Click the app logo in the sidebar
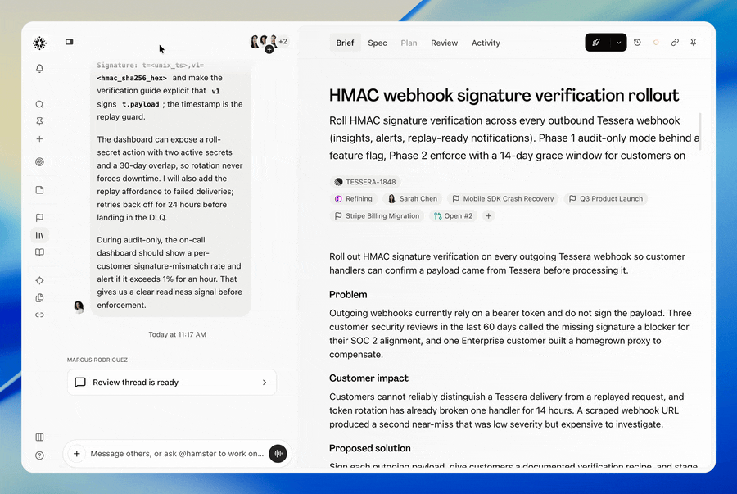Image resolution: width=737 pixels, height=494 pixels. tap(39, 43)
